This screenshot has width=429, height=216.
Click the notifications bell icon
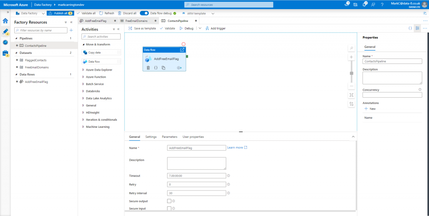pos(364,5)
